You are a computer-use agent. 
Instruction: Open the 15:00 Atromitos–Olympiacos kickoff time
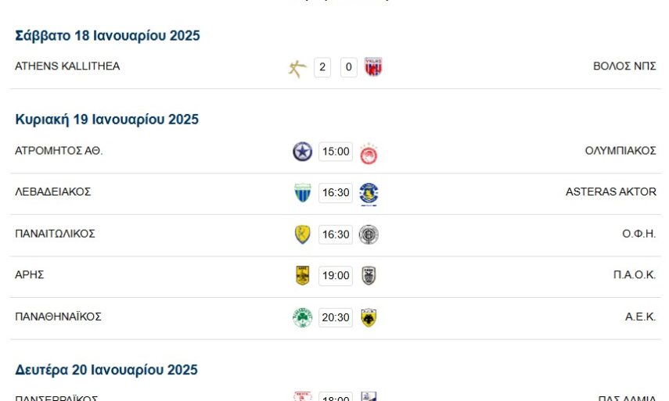pos(336,152)
